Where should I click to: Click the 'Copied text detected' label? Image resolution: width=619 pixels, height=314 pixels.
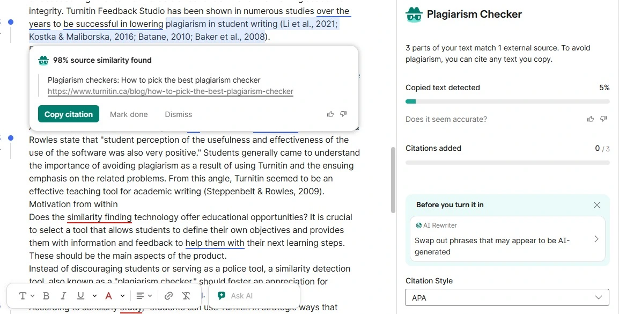tap(443, 87)
